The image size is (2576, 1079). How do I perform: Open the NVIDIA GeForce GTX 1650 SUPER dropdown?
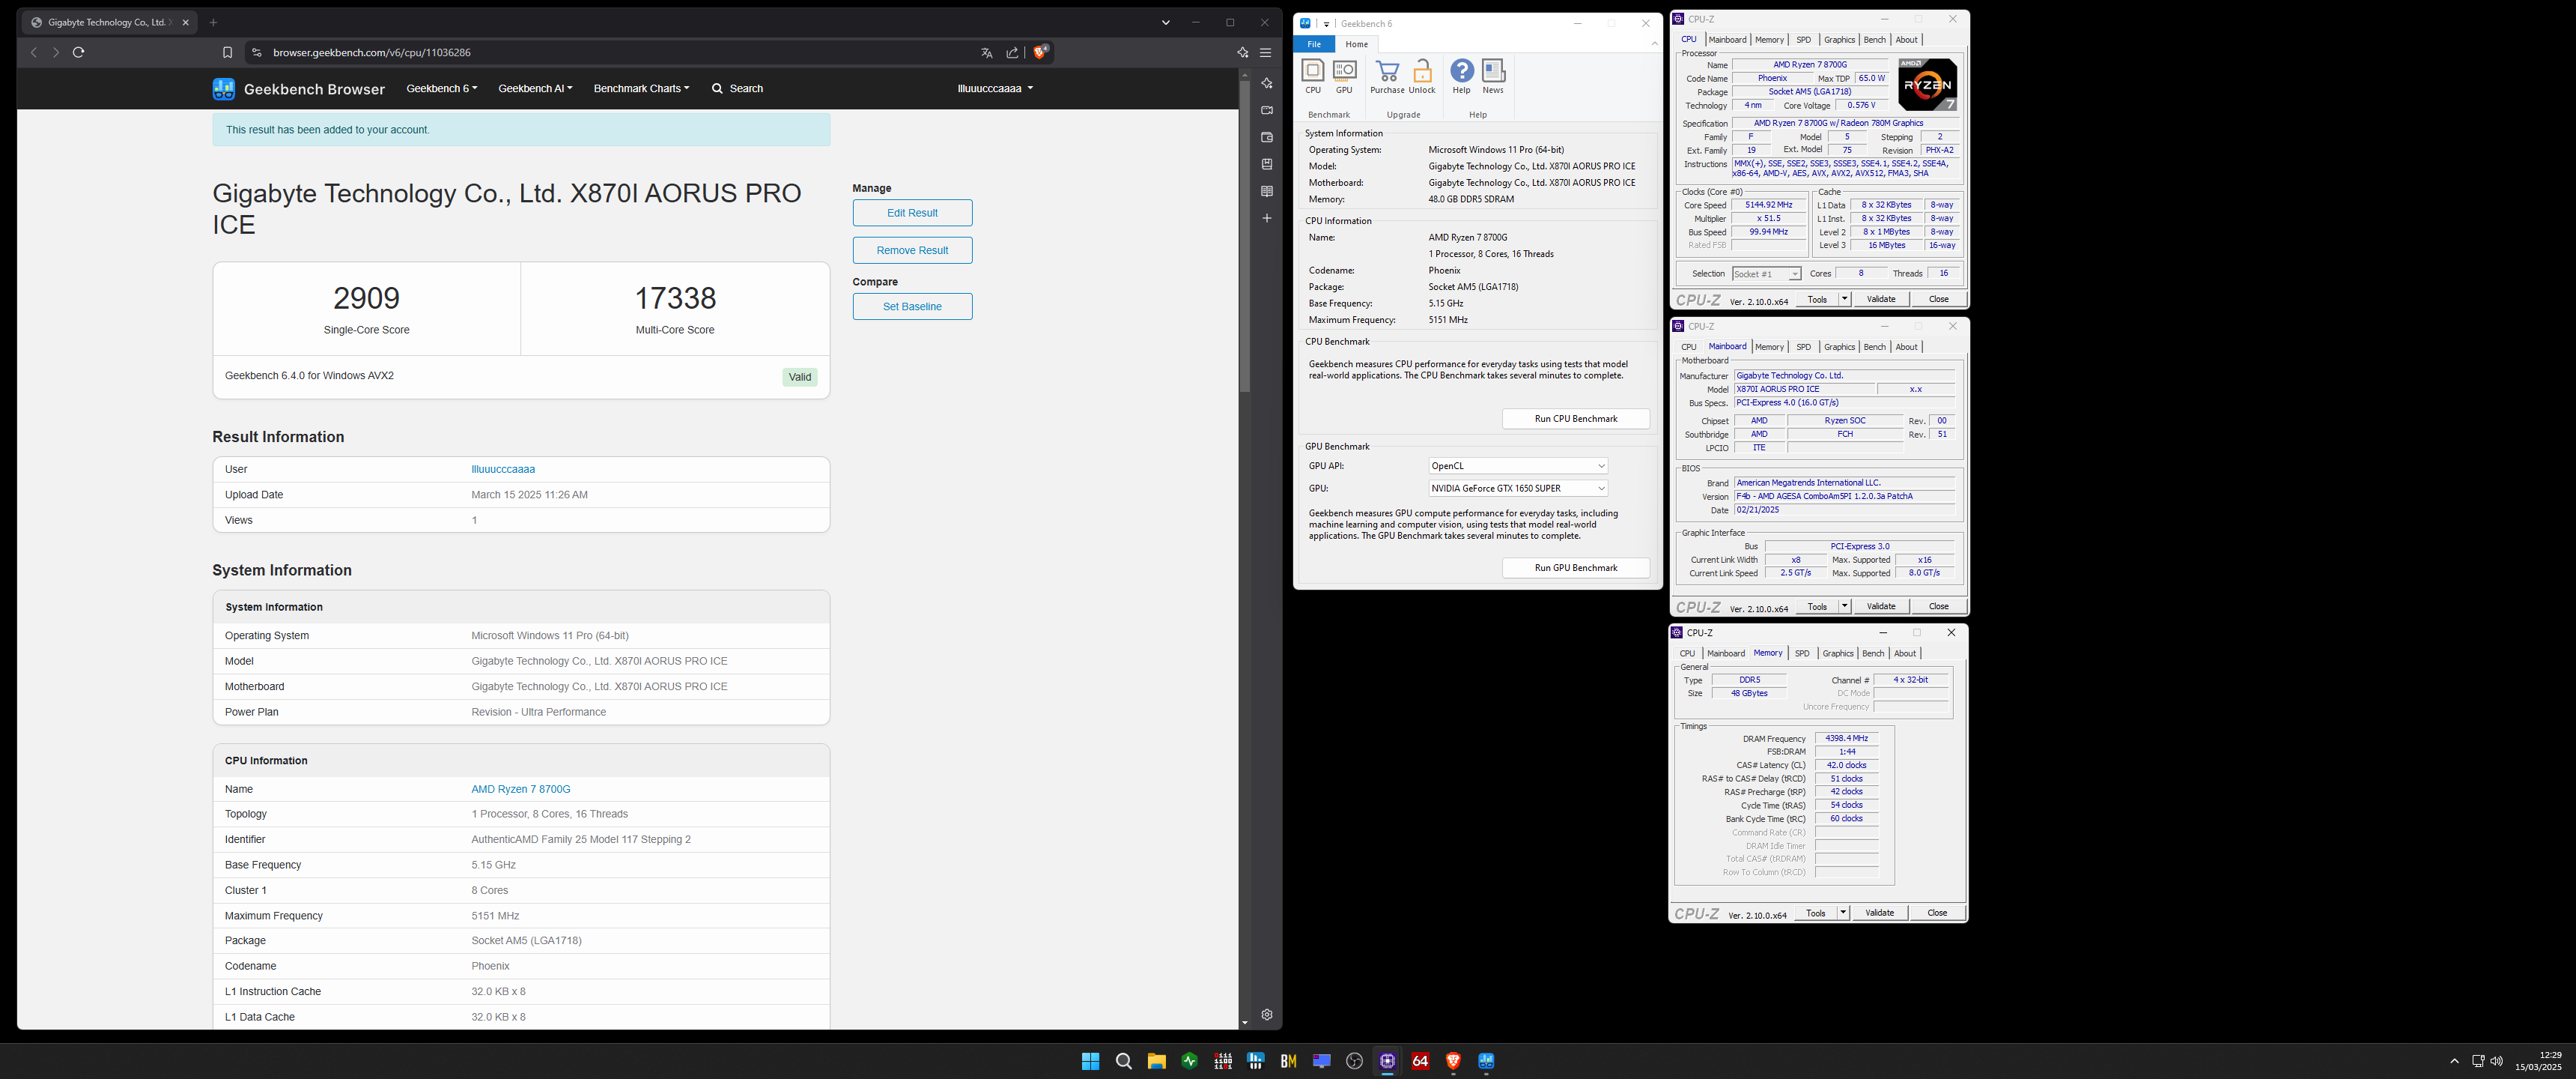1518,489
